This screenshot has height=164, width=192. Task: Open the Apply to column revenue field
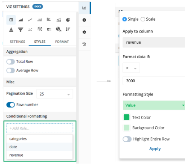(x=154, y=42)
